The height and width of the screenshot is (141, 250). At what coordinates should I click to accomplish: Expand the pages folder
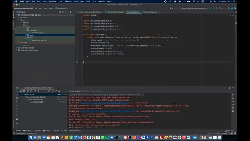coord(25,35)
